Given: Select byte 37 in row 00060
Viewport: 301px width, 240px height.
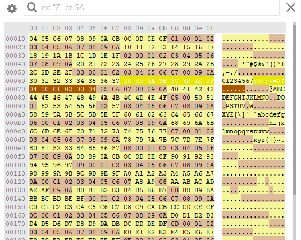Looking at the screenshot, I should pyautogui.click(x=116, y=81).
